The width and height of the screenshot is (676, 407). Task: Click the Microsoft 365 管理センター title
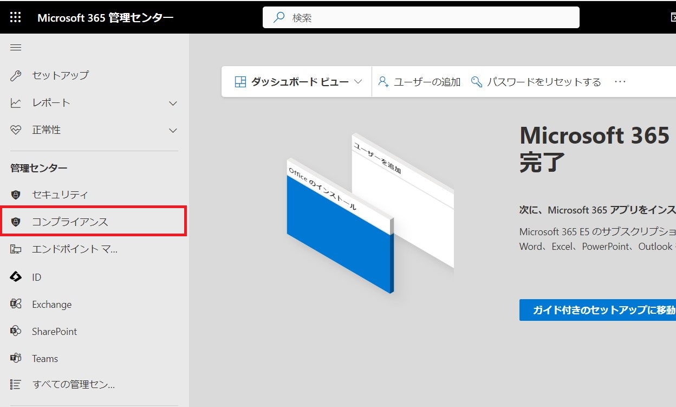point(106,17)
